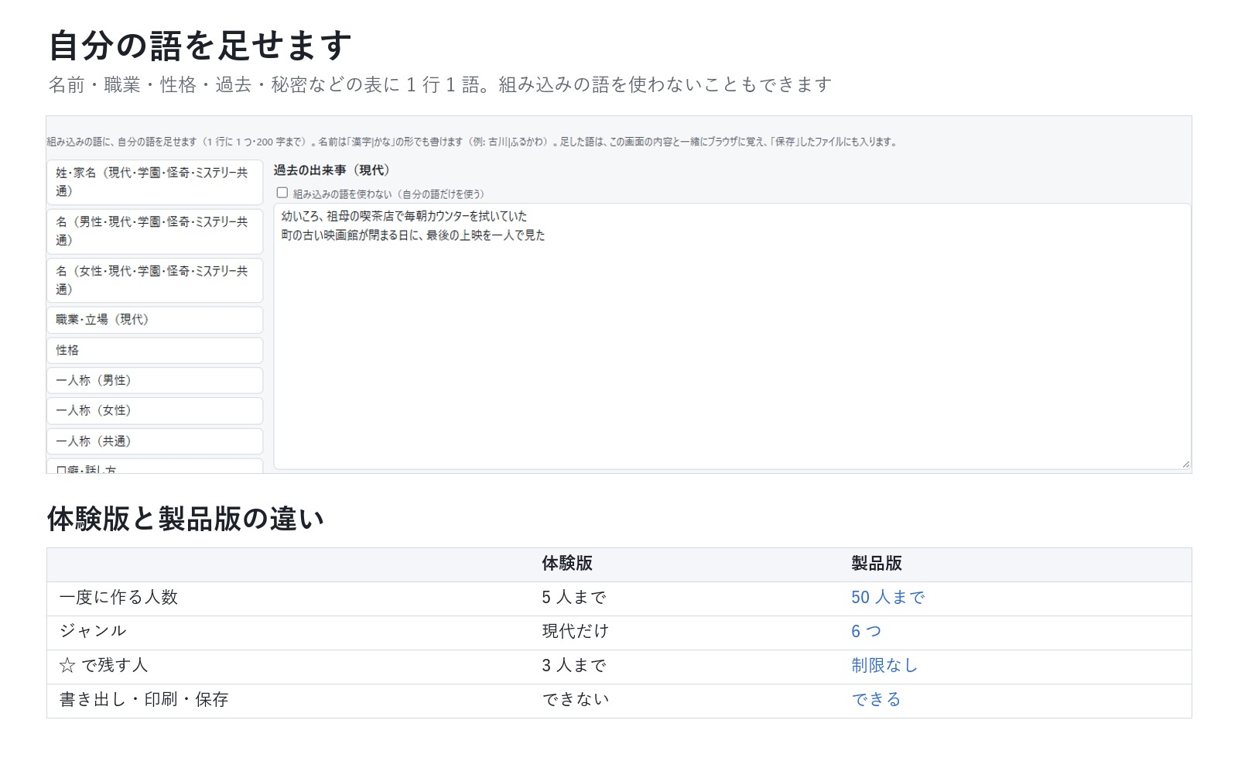Click the blue 50 人まで value
Image resolution: width=1238 pixels, height=782 pixels.
888,598
